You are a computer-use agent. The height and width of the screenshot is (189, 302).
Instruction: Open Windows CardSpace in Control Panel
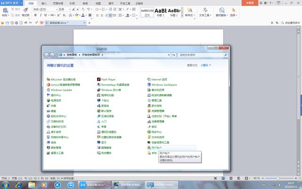pyautogui.click(x=162, y=85)
